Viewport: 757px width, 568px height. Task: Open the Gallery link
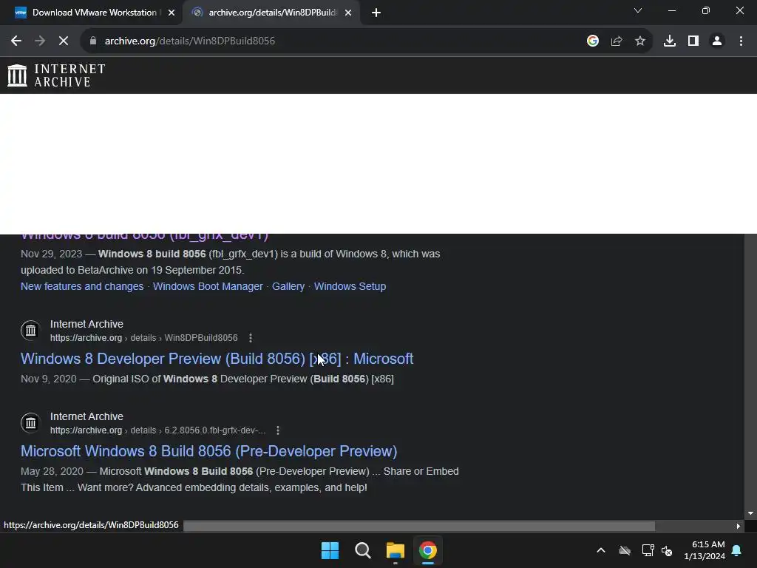pyautogui.click(x=288, y=286)
